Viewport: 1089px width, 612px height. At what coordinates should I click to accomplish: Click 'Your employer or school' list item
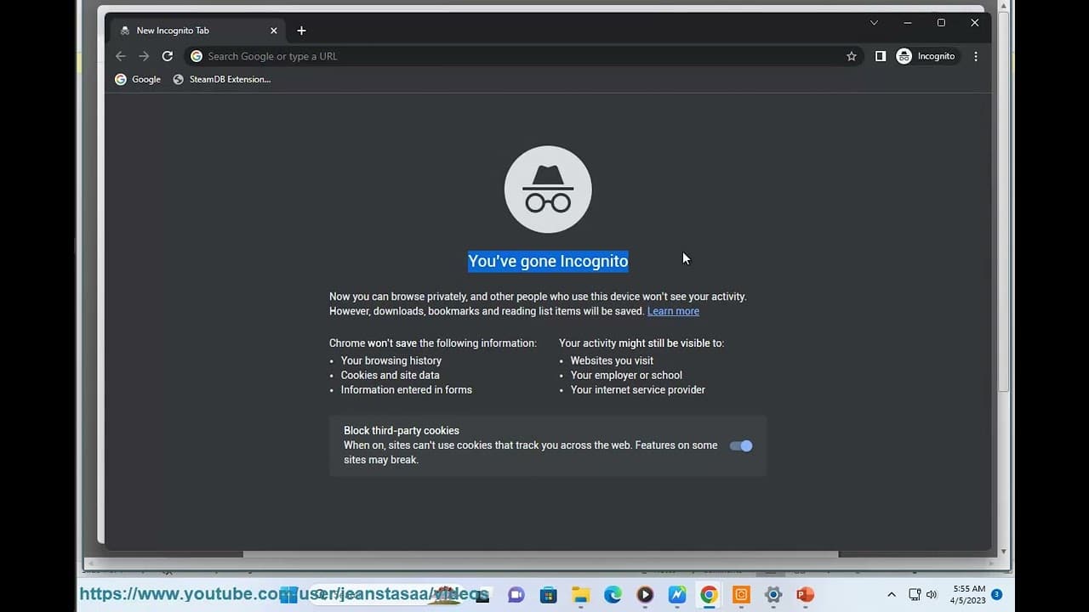click(626, 375)
